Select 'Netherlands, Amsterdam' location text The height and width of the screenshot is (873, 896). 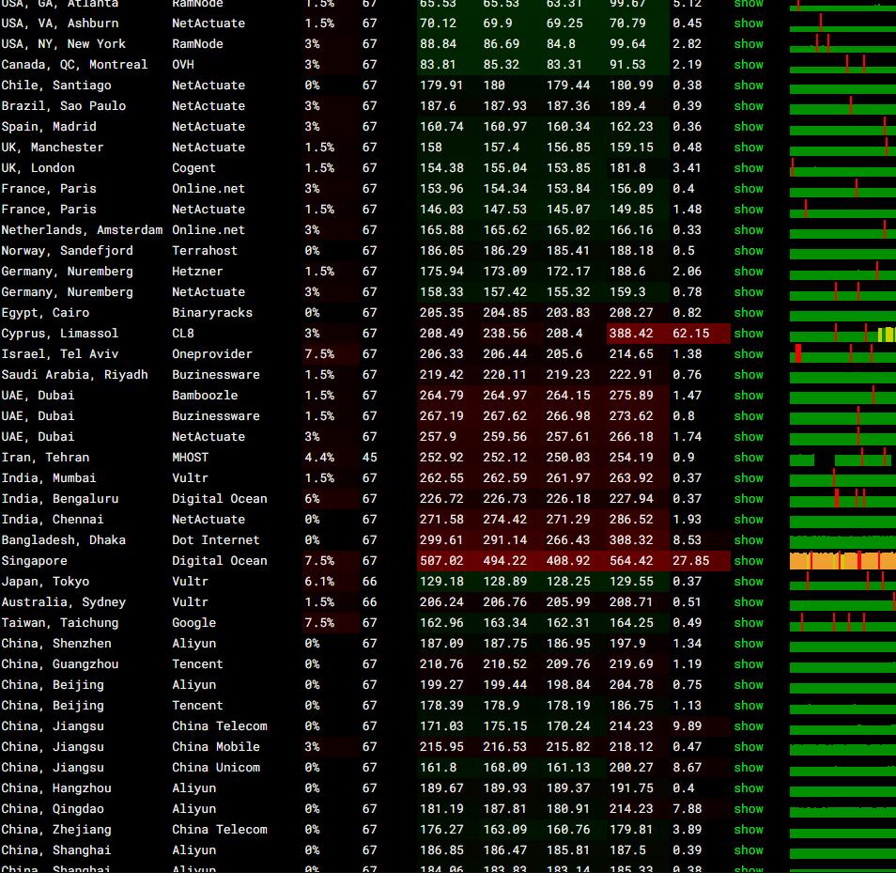82,230
